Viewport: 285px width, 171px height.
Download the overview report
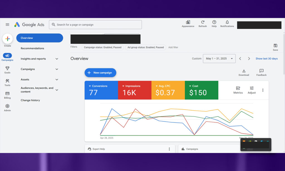pos(244,72)
